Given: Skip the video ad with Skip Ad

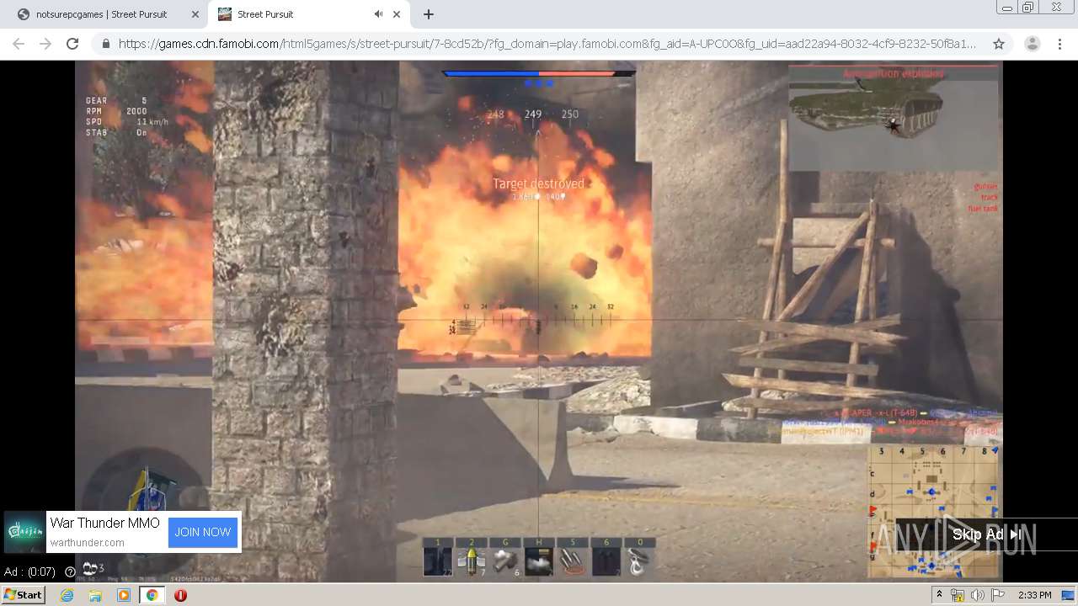Looking at the screenshot, I should click(986, 534).
